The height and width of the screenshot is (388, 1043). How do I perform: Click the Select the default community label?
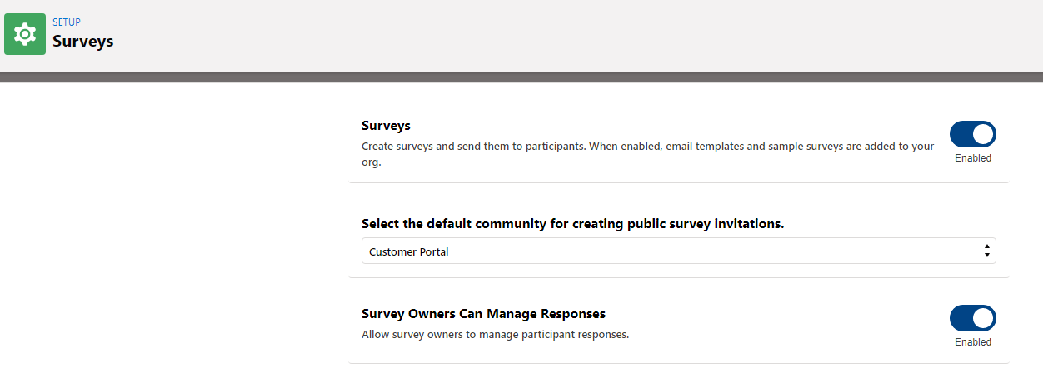click(x=573, y=224)
